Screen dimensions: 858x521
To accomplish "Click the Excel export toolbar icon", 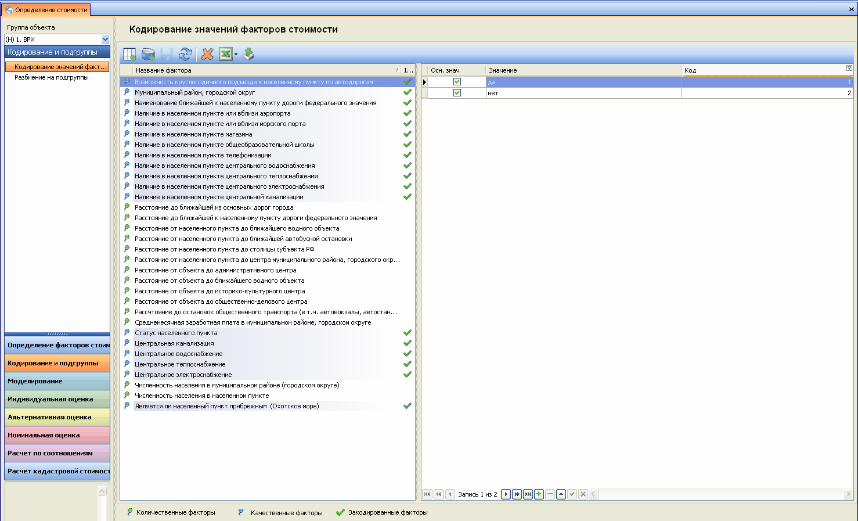I will pyautogui.click(x=225, y=54).
